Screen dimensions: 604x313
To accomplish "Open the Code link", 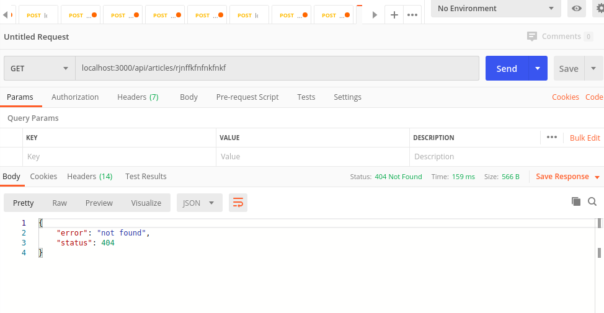I will pyautogui.click(x=594, y=97).
